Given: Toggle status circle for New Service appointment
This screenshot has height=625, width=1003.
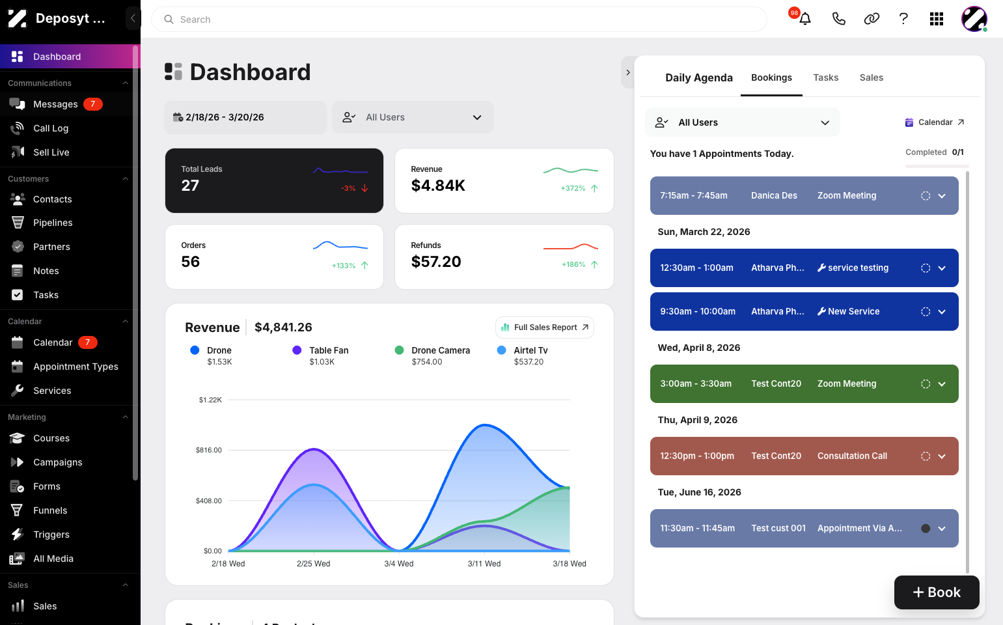Looking at the screenshot, I should tap(926, 312).
